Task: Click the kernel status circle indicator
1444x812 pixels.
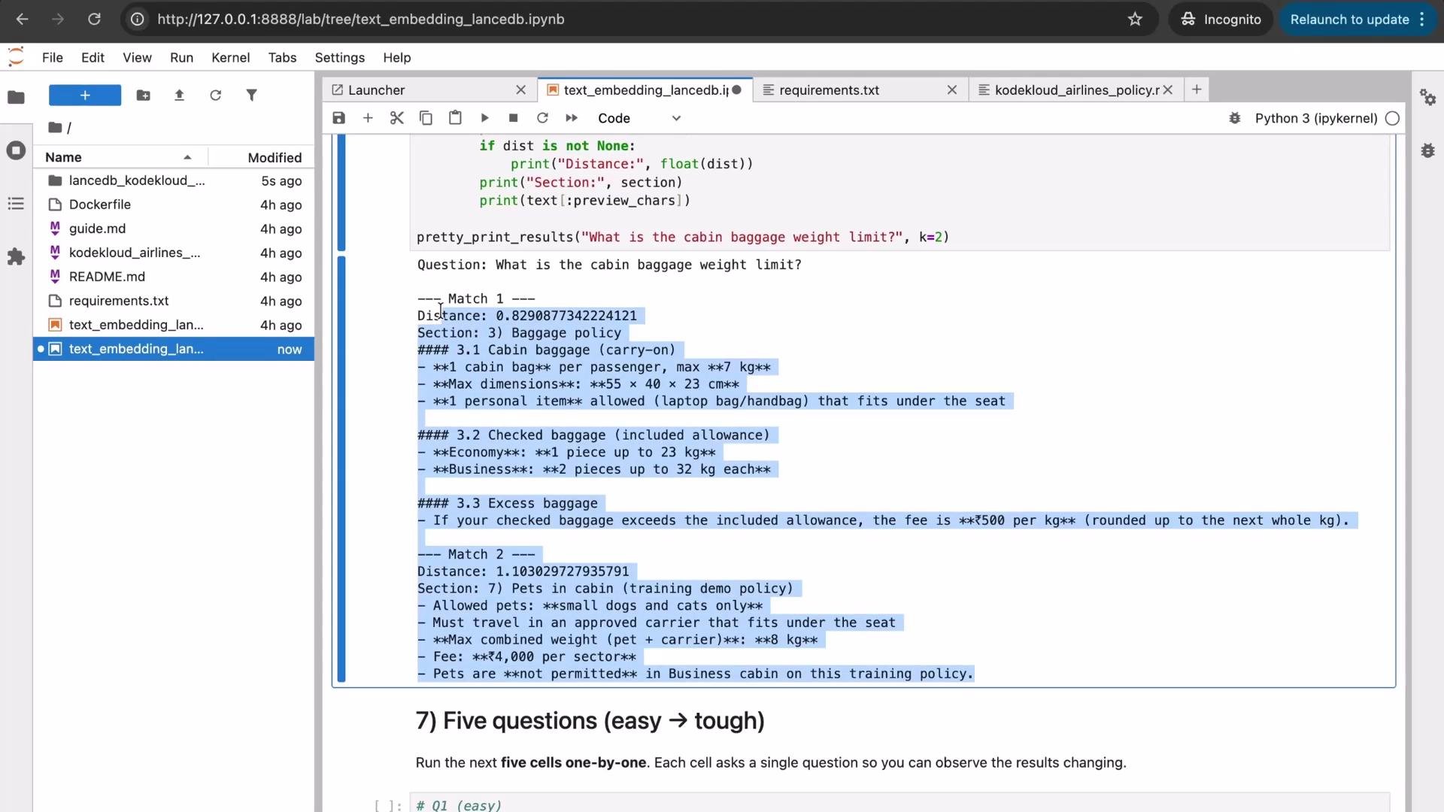Action: point(1392,118)
